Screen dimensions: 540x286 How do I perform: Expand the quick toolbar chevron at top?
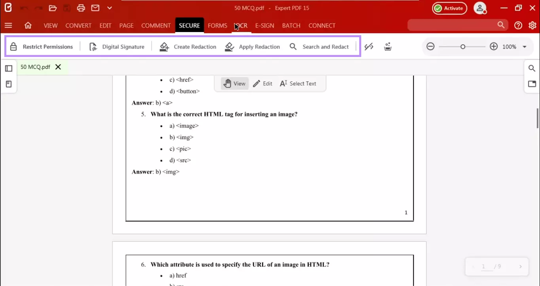click(109, 8)
